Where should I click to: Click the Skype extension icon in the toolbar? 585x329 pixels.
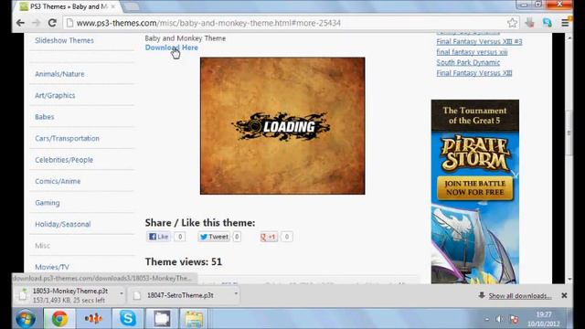548,23
